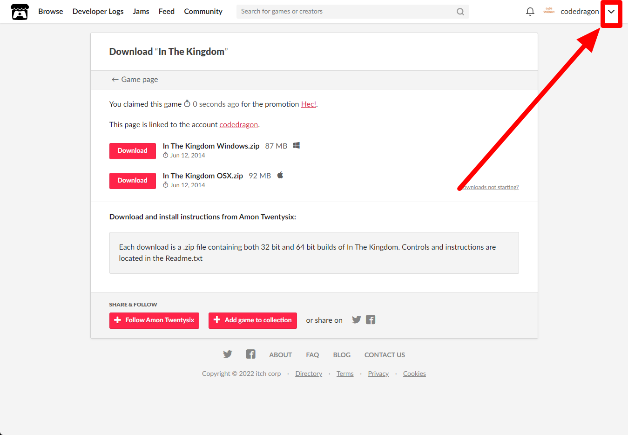Screen dimensions: 628x435
Task: Download In The Kingdom OSX.zip
Action: coord(133,181)
